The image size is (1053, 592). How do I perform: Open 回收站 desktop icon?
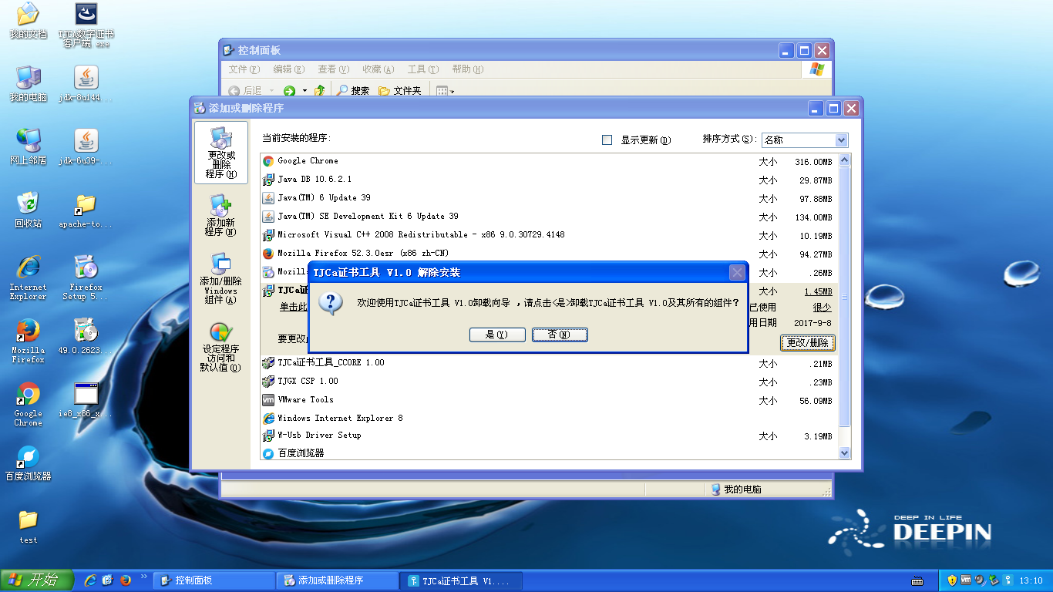[28, 210]
